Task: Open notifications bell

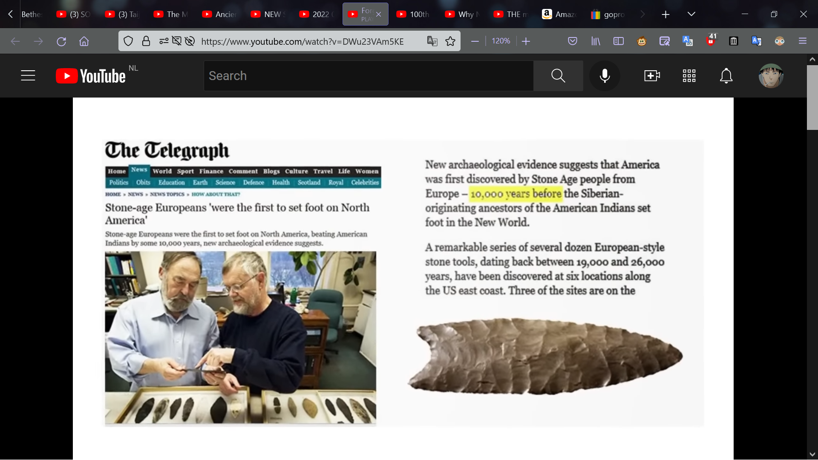Action: 726,76
